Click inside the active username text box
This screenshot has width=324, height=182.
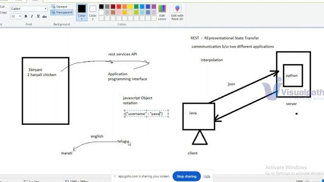coord(146,114)
